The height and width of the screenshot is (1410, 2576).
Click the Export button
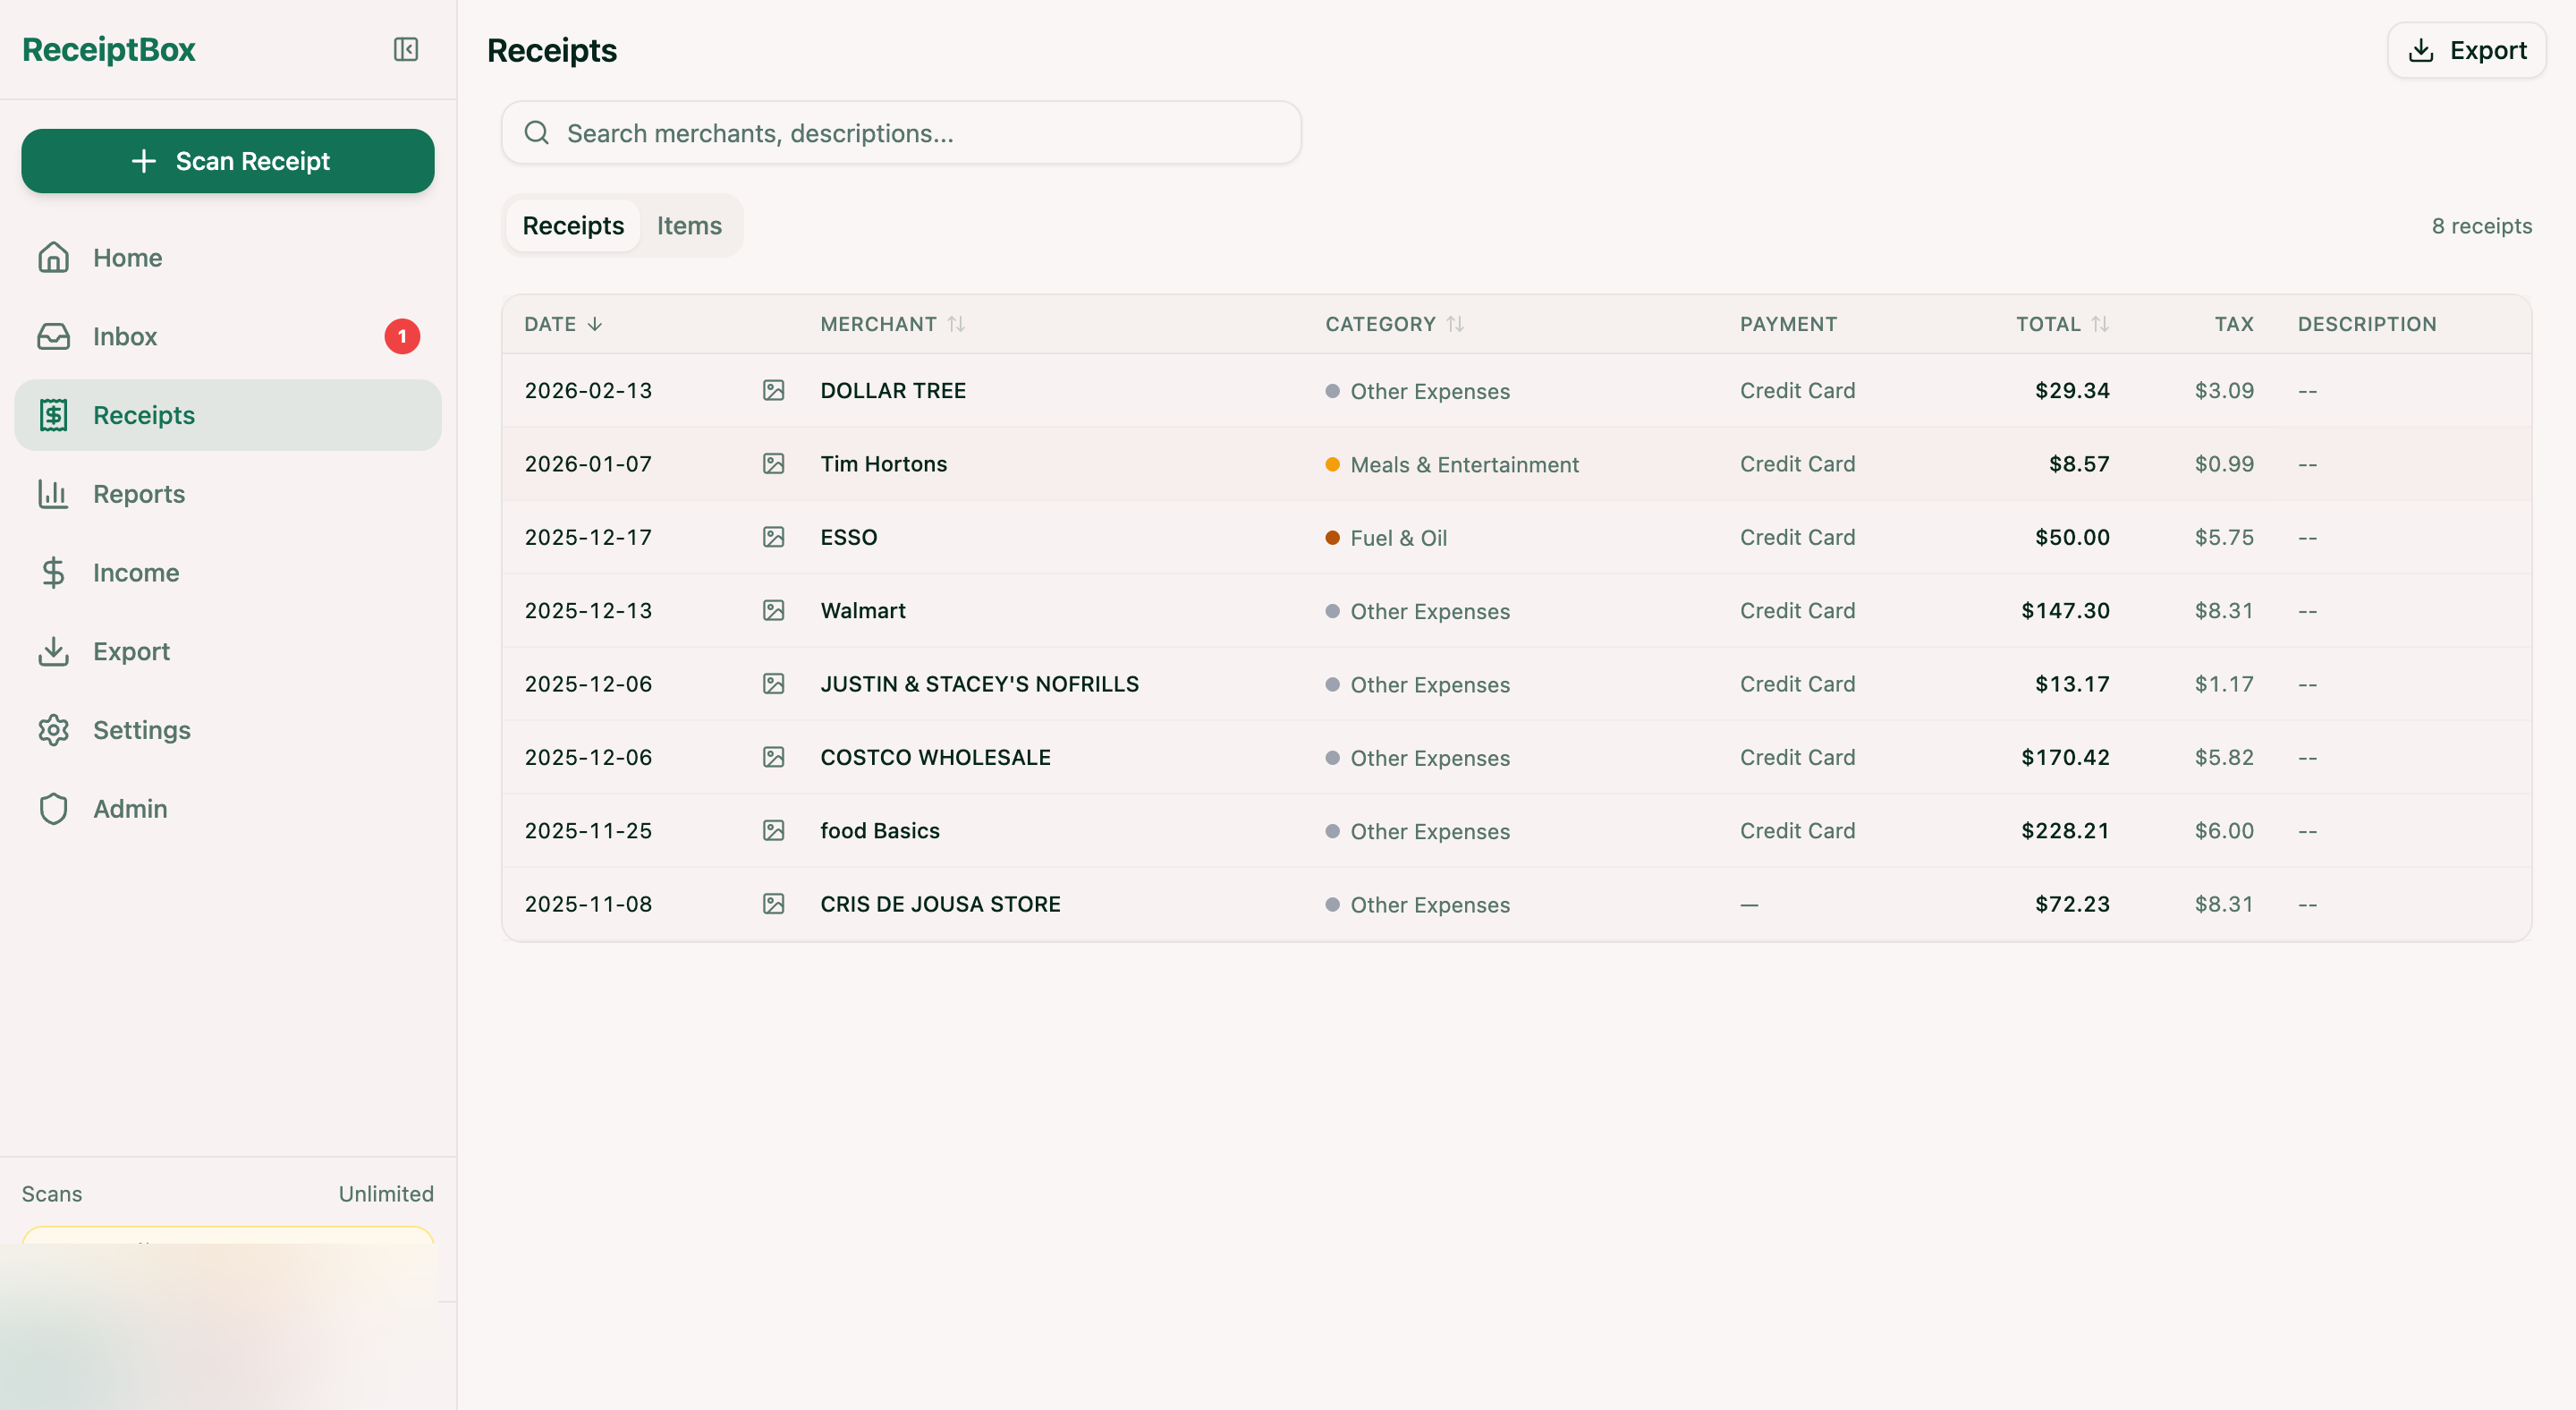2465,49
